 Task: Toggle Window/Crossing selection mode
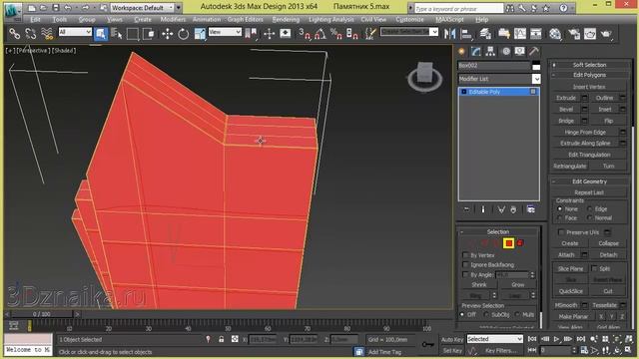tap(149, 34)
